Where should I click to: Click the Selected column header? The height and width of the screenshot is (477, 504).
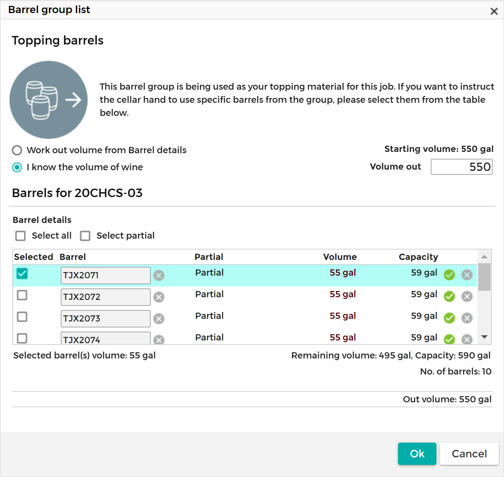coord(33,257)
